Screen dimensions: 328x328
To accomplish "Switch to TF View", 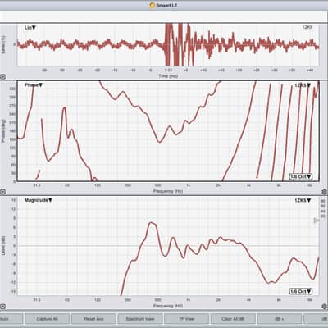I will click(186, 319).
